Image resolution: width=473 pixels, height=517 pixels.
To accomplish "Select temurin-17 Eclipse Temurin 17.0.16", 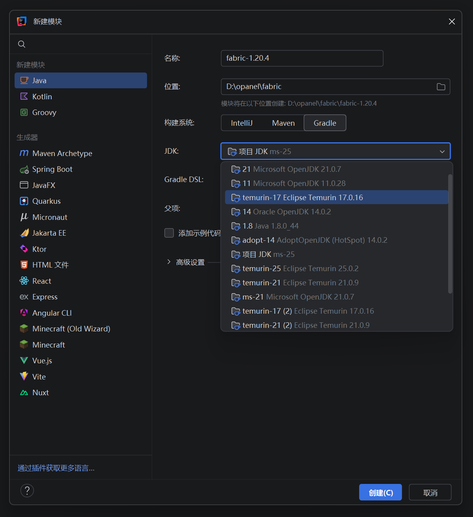I will point(337,197).
